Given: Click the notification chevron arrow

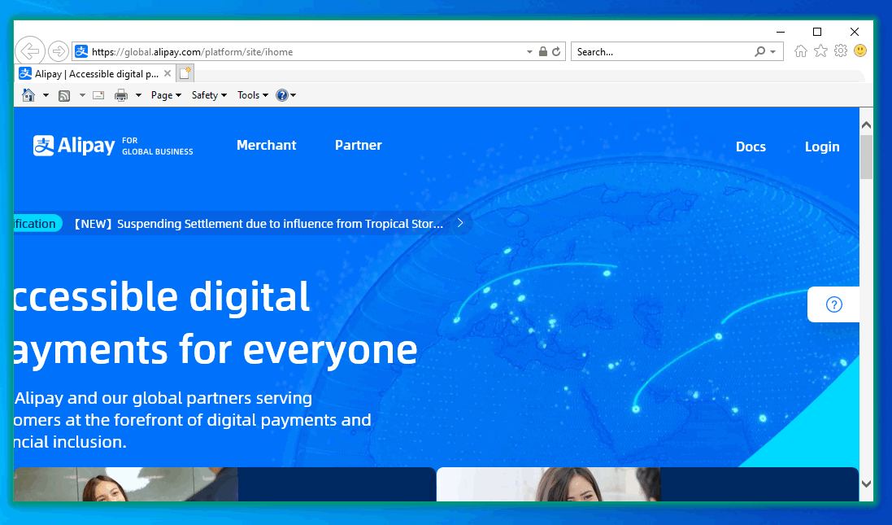Looking at the screenshot, I should pyautogui.click(x=460, y=223).
